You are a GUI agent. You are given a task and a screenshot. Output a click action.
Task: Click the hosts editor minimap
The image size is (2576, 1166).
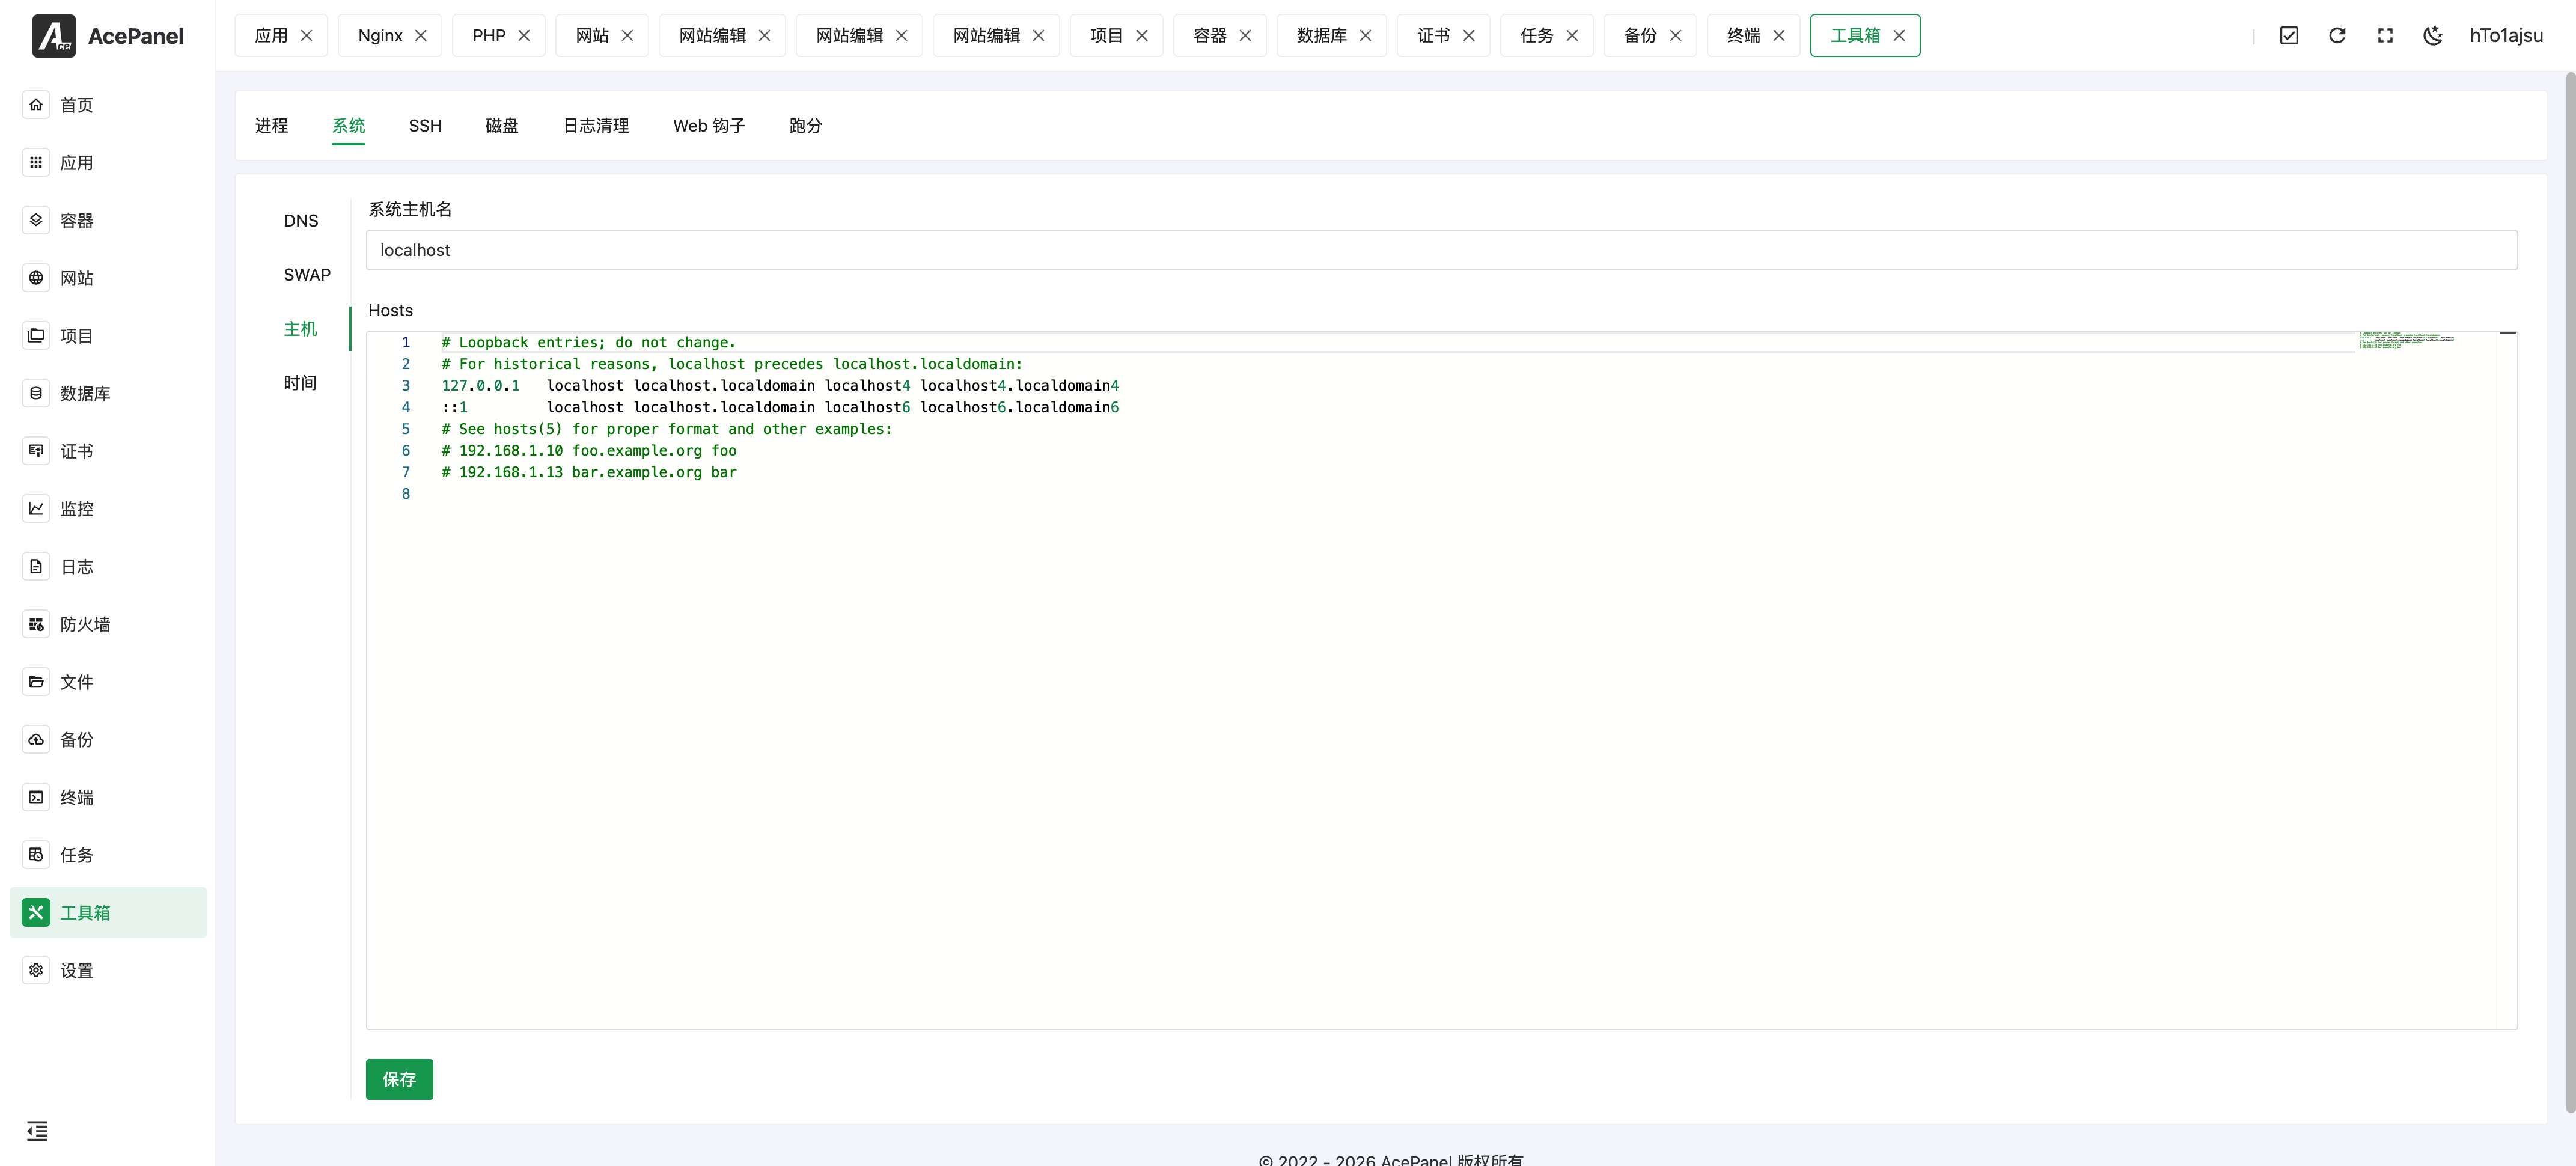(x=2406, y=341)
